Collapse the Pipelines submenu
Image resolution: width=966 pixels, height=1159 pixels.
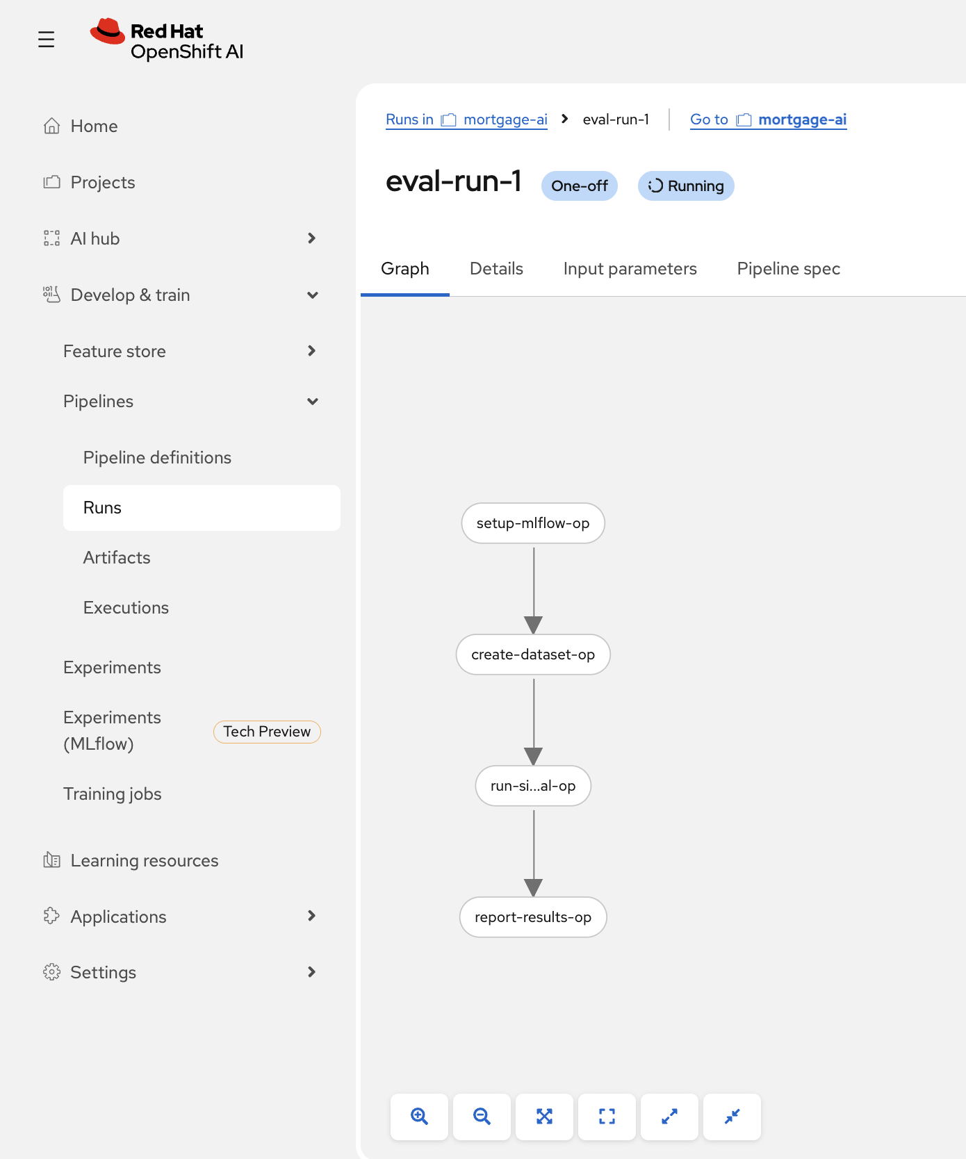pos(312,402)
